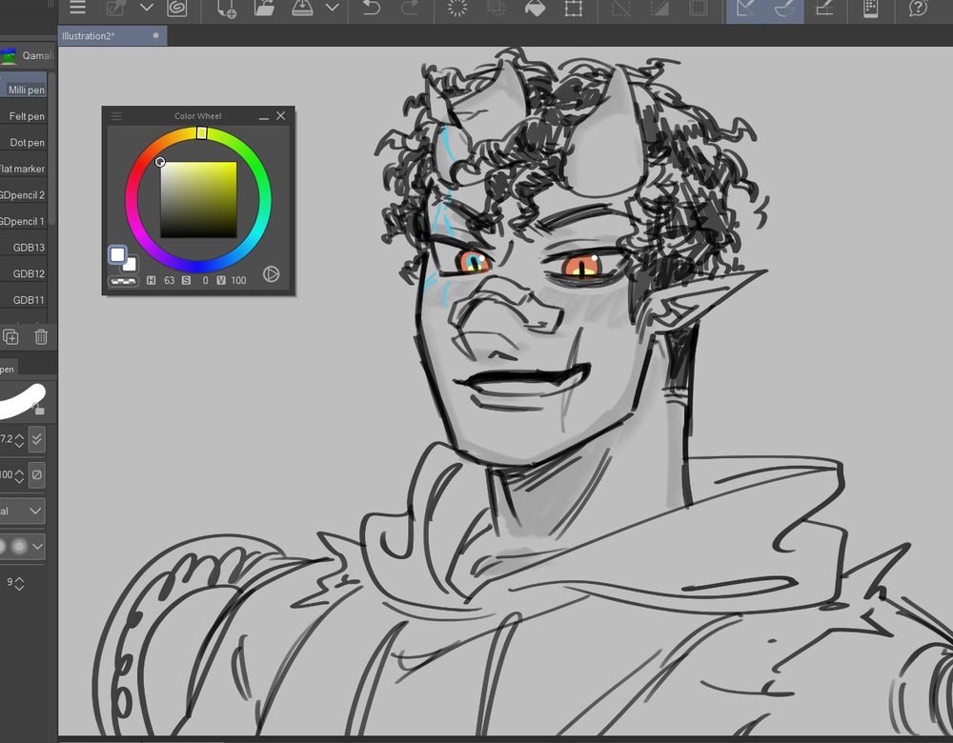Open the anti-aliasing dropdown arrow
953x743 pixels.
[37, 547]
